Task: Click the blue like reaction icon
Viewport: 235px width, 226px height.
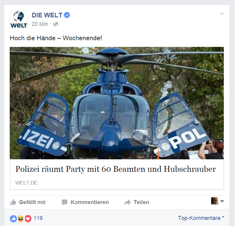Action: pyautogui.click(x=13, y=219)
